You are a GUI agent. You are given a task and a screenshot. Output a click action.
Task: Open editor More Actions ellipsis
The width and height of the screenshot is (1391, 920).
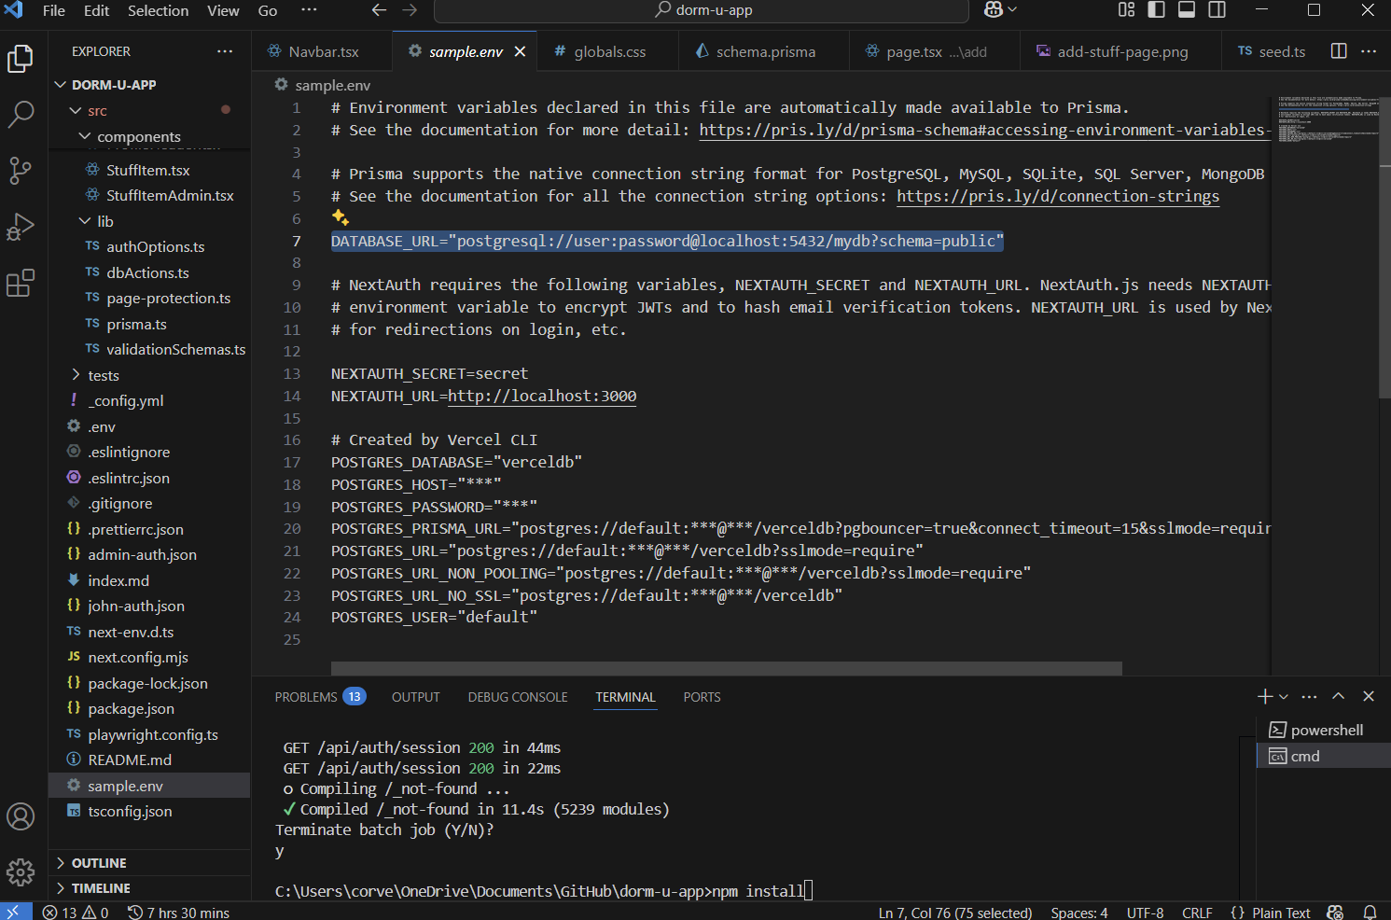click(x=1369, y=51)
